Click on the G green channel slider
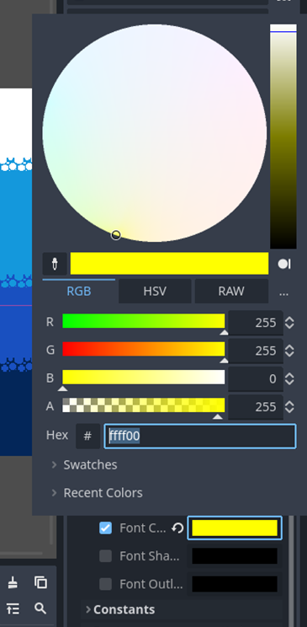This screenshot has height=627, width=307. pos(144,349)
